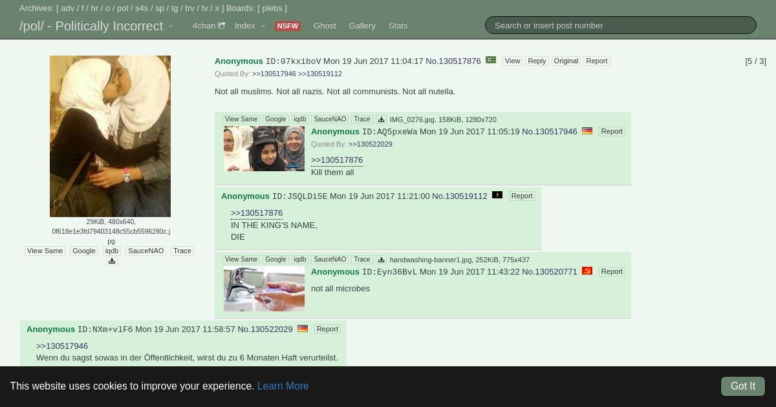Click Trace for handwashing-banner1.jpg
Image resolution: width=776 pixels, height=407 pixels.
(362, 260)
